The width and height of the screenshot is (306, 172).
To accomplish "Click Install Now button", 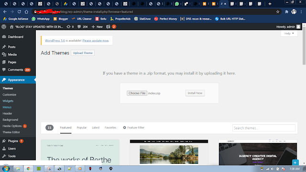I will 195,93.
